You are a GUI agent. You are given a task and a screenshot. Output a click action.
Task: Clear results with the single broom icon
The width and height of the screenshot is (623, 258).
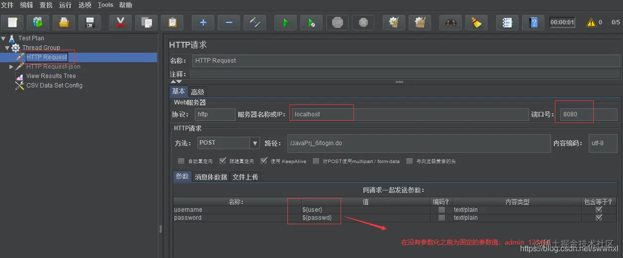click(x=394, y=22)
